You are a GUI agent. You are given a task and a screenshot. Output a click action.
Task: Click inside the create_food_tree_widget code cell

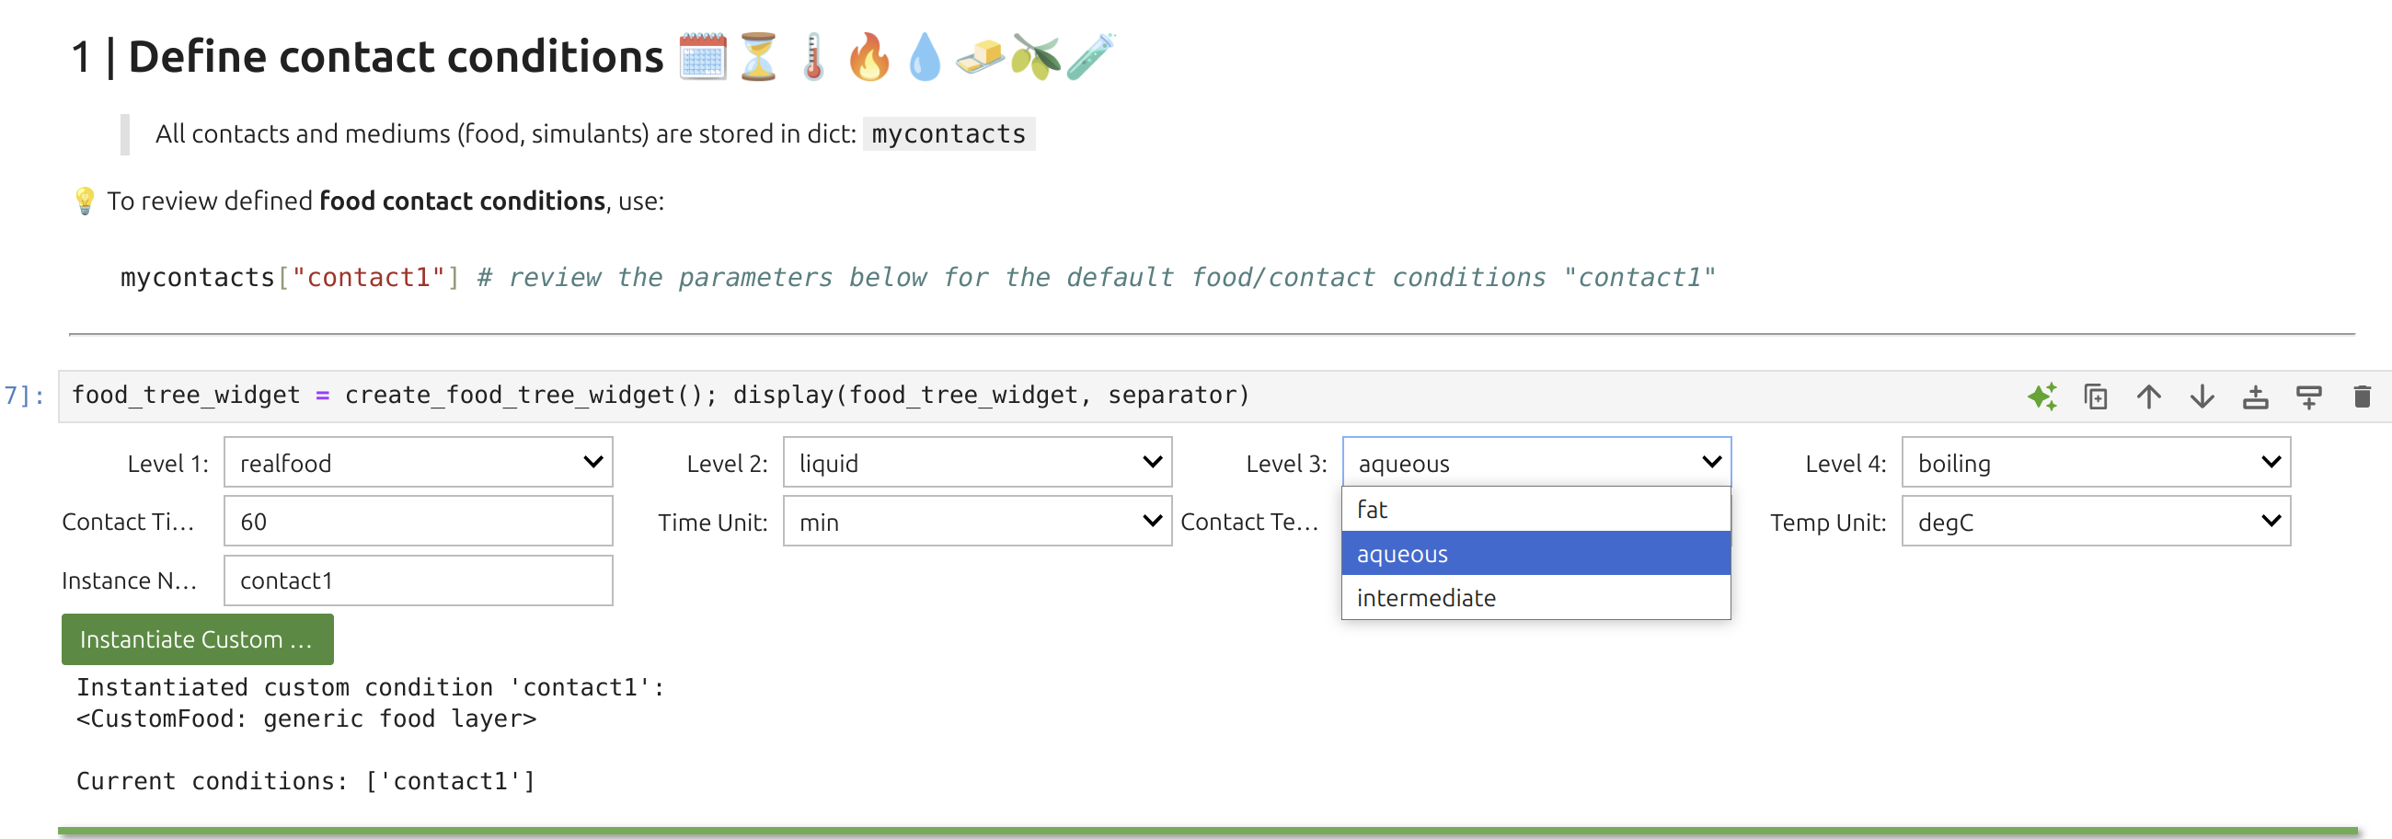point(1021,397)
